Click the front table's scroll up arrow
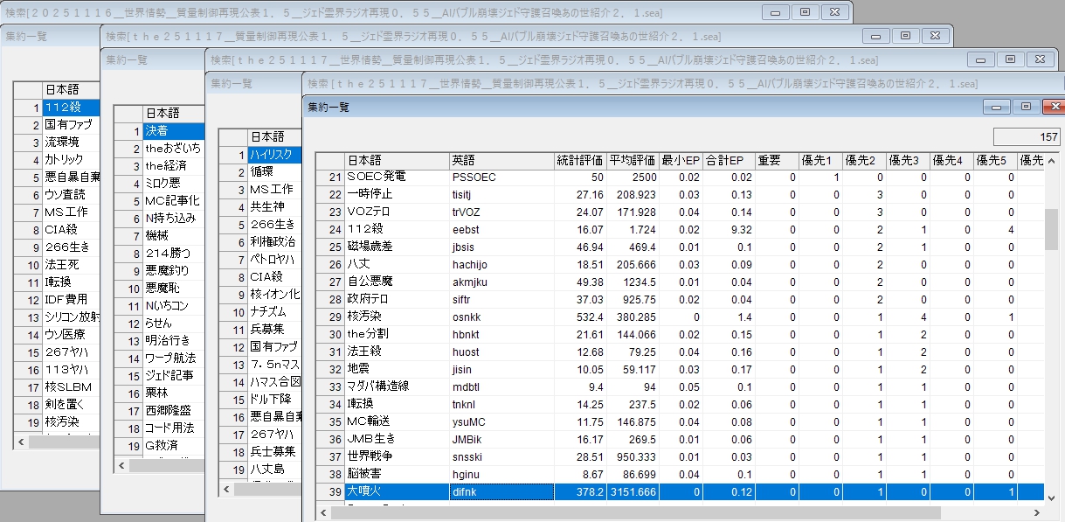The image size is (1065, 522). tap(1053, 161)
